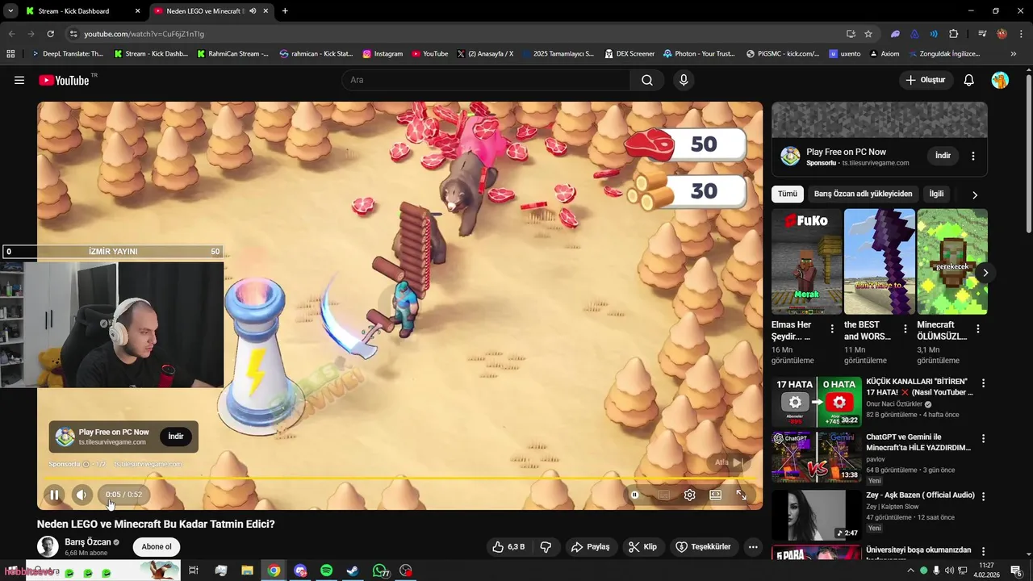This screenshot has width=1033, height=581.
Task: Show next Shorts with carousel arrow
Action: (x=985, y=273)
